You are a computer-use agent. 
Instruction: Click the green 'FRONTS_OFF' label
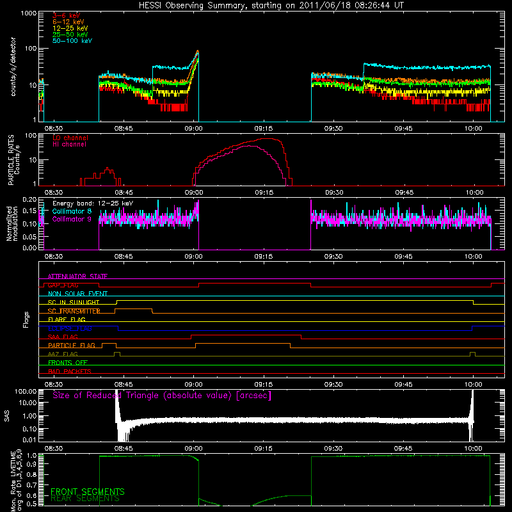tap(68, 362)
